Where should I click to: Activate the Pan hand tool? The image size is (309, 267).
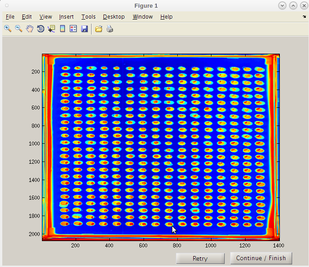[30, 29]
